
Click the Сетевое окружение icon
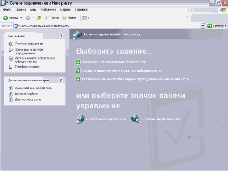[10, 44]
